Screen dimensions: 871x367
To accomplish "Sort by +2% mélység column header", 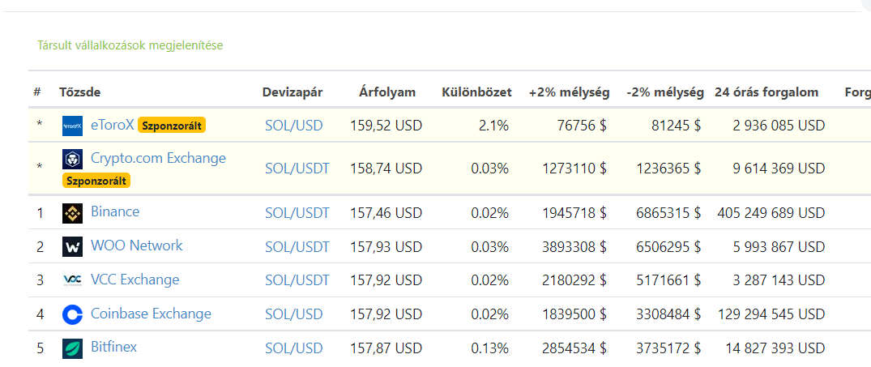I will 569,92.
